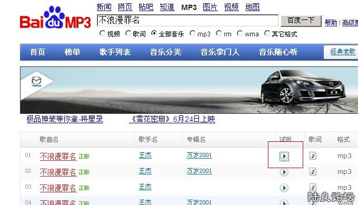Play the preview for song 02
Image resolution: width=358 pixels, height=205 pixels.
coord(284,172)
